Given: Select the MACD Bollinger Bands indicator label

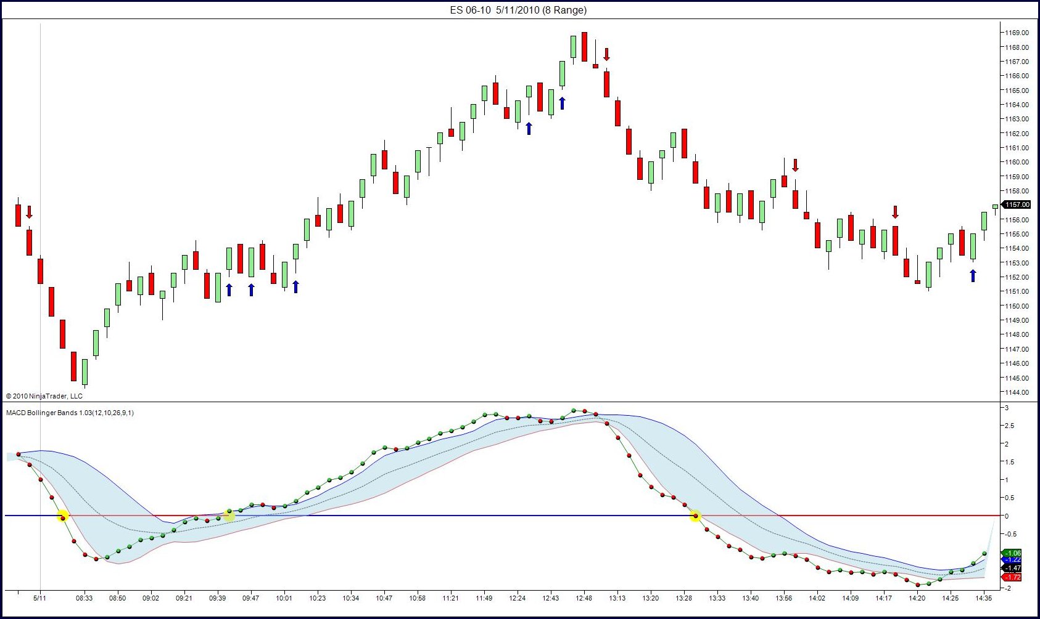Looking at the screenshot, I should click(x=70, y=413).
